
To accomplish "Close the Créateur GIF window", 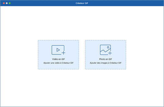I will click(x=4, y=3).
